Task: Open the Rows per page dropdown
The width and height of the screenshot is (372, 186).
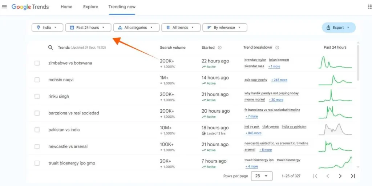Action: [263, 176]
